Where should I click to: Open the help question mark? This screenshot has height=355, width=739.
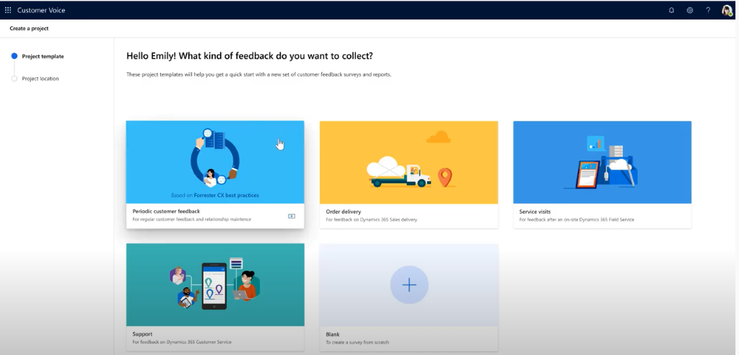pyautogui.click(x=708, y=10)
